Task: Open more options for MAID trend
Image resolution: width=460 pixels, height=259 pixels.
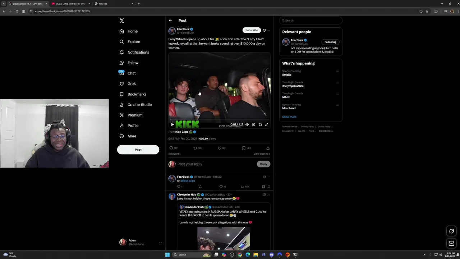Action: point(337,94)
